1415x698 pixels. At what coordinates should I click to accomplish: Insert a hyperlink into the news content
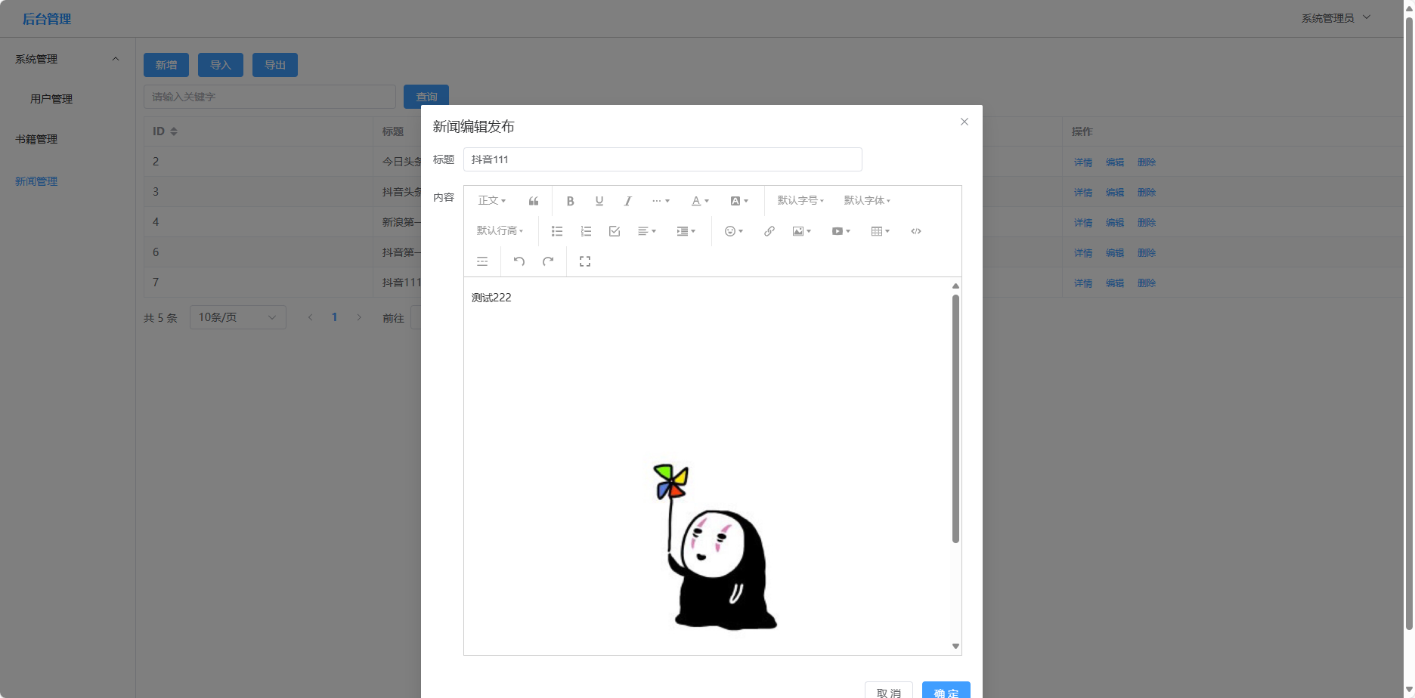point(769,230)
